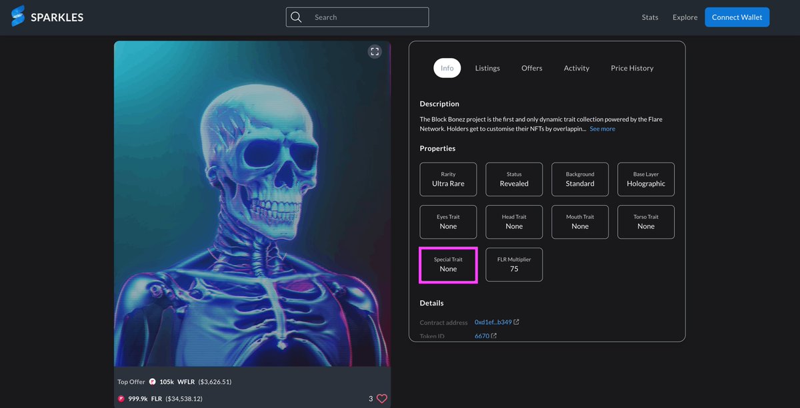Click the Eyes Trait None property
800x408 pixels.
click(x=448, y=222)
